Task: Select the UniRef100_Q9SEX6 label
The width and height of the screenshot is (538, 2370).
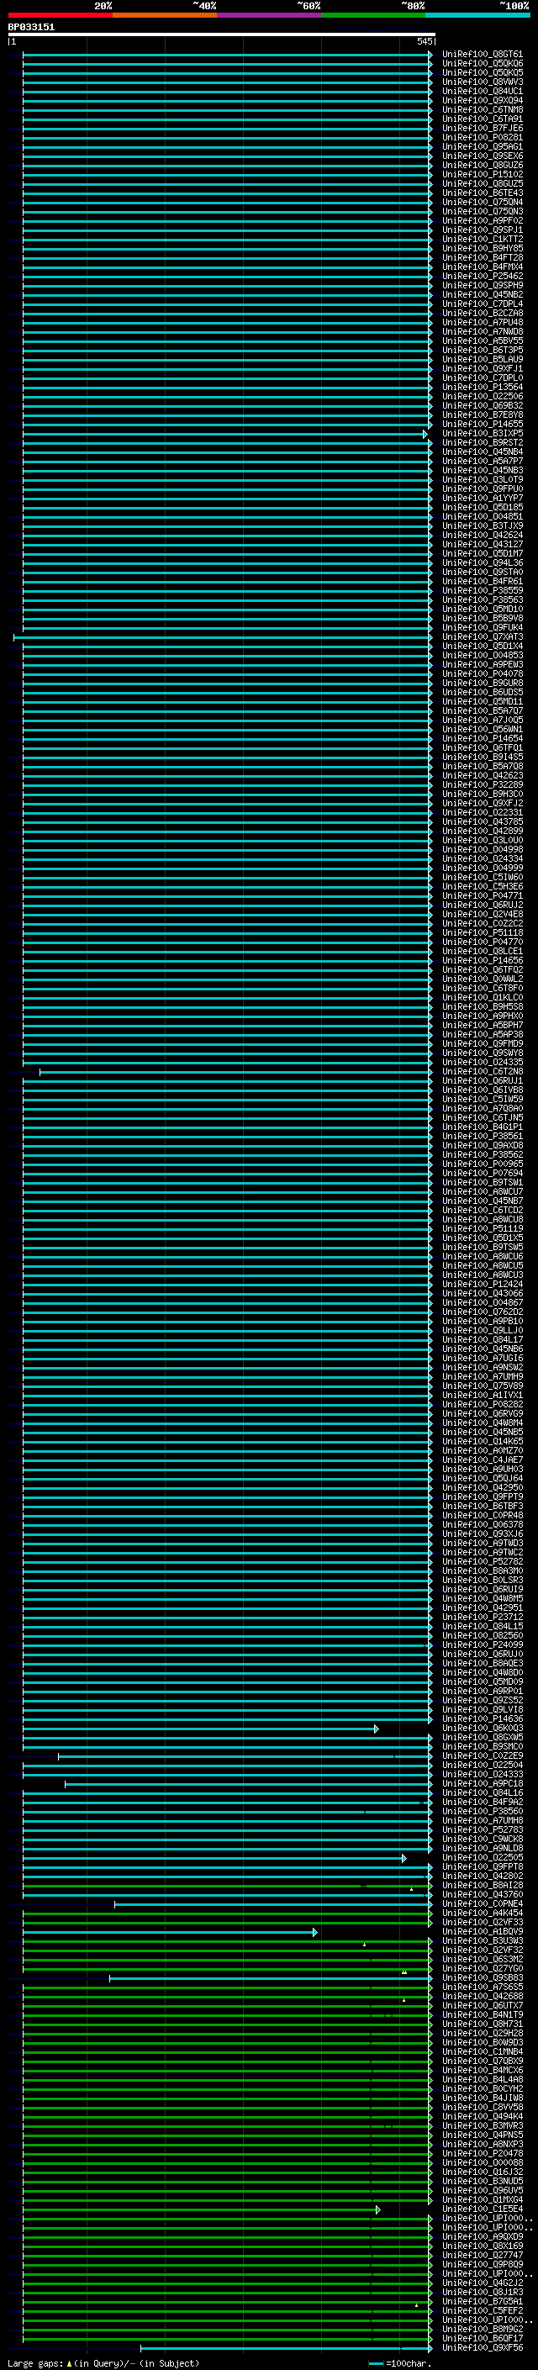Action: coord(483,156)
